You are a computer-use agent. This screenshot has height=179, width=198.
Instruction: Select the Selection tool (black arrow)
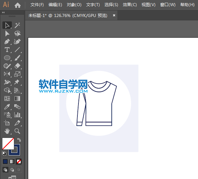point(7,25)
